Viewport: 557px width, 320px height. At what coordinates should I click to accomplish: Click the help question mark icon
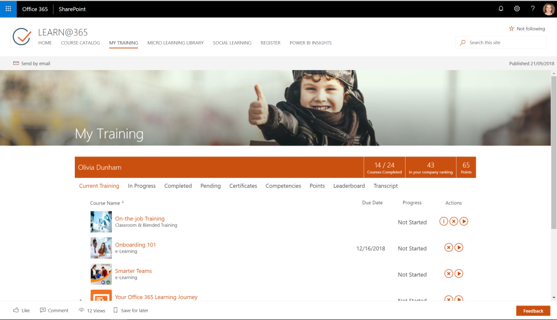click(533, 9)
